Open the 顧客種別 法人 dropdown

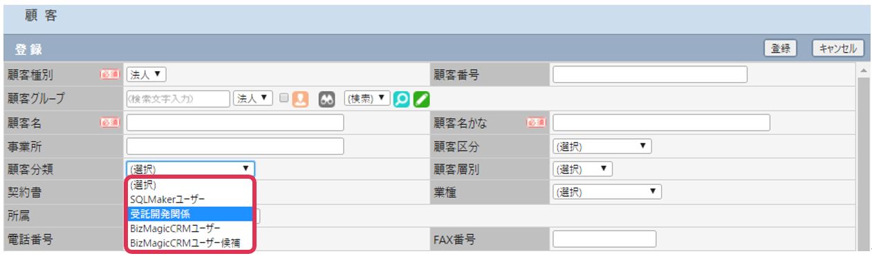click(x=147, y=75)
